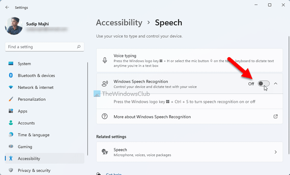Viewport: 290px width, 175px height.
Task: Open the System settings category
Action: tap(44, 63)
